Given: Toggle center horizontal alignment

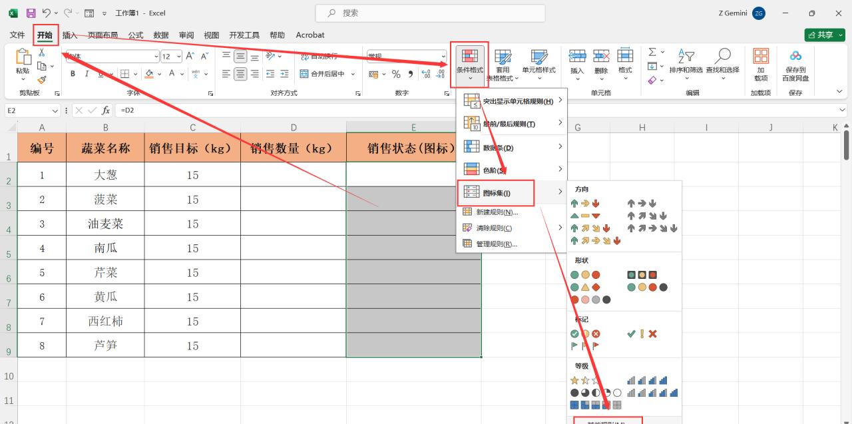Looking at the screenshot, I should (x=240, y=74).
